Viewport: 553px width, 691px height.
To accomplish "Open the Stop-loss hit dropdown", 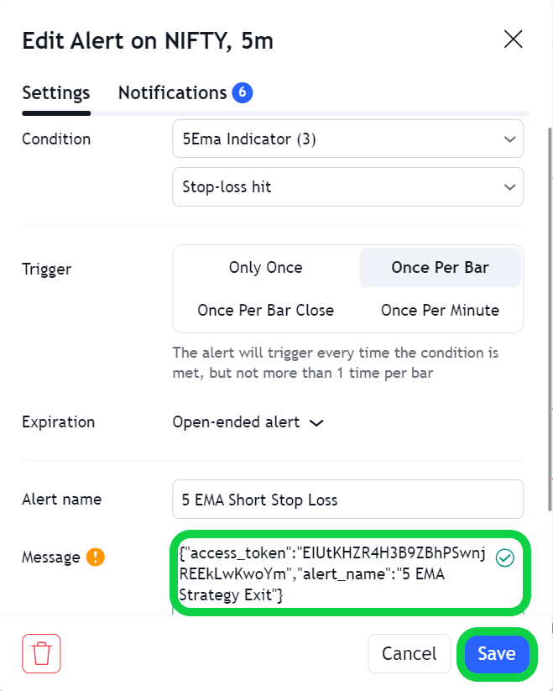I will coord(347,187).
